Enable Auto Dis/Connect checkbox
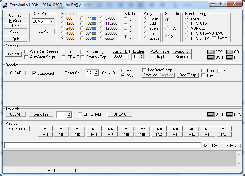Viewport: 245px width, 176px height. (26, 52)
